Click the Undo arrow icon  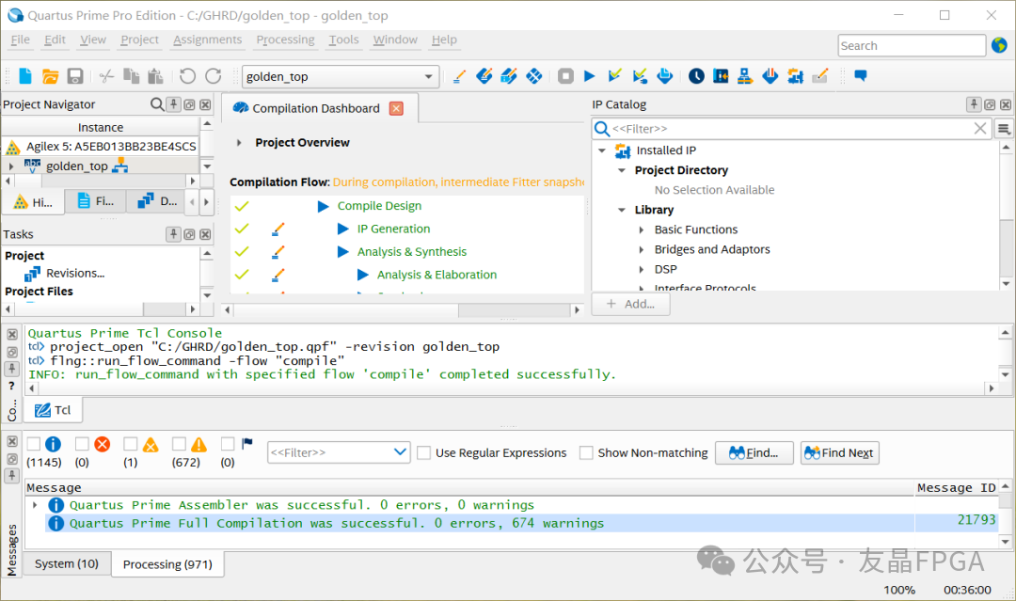point(187,76)
